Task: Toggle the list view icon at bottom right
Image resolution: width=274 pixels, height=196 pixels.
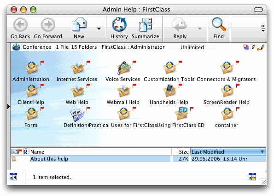Action: pos(252,177)
